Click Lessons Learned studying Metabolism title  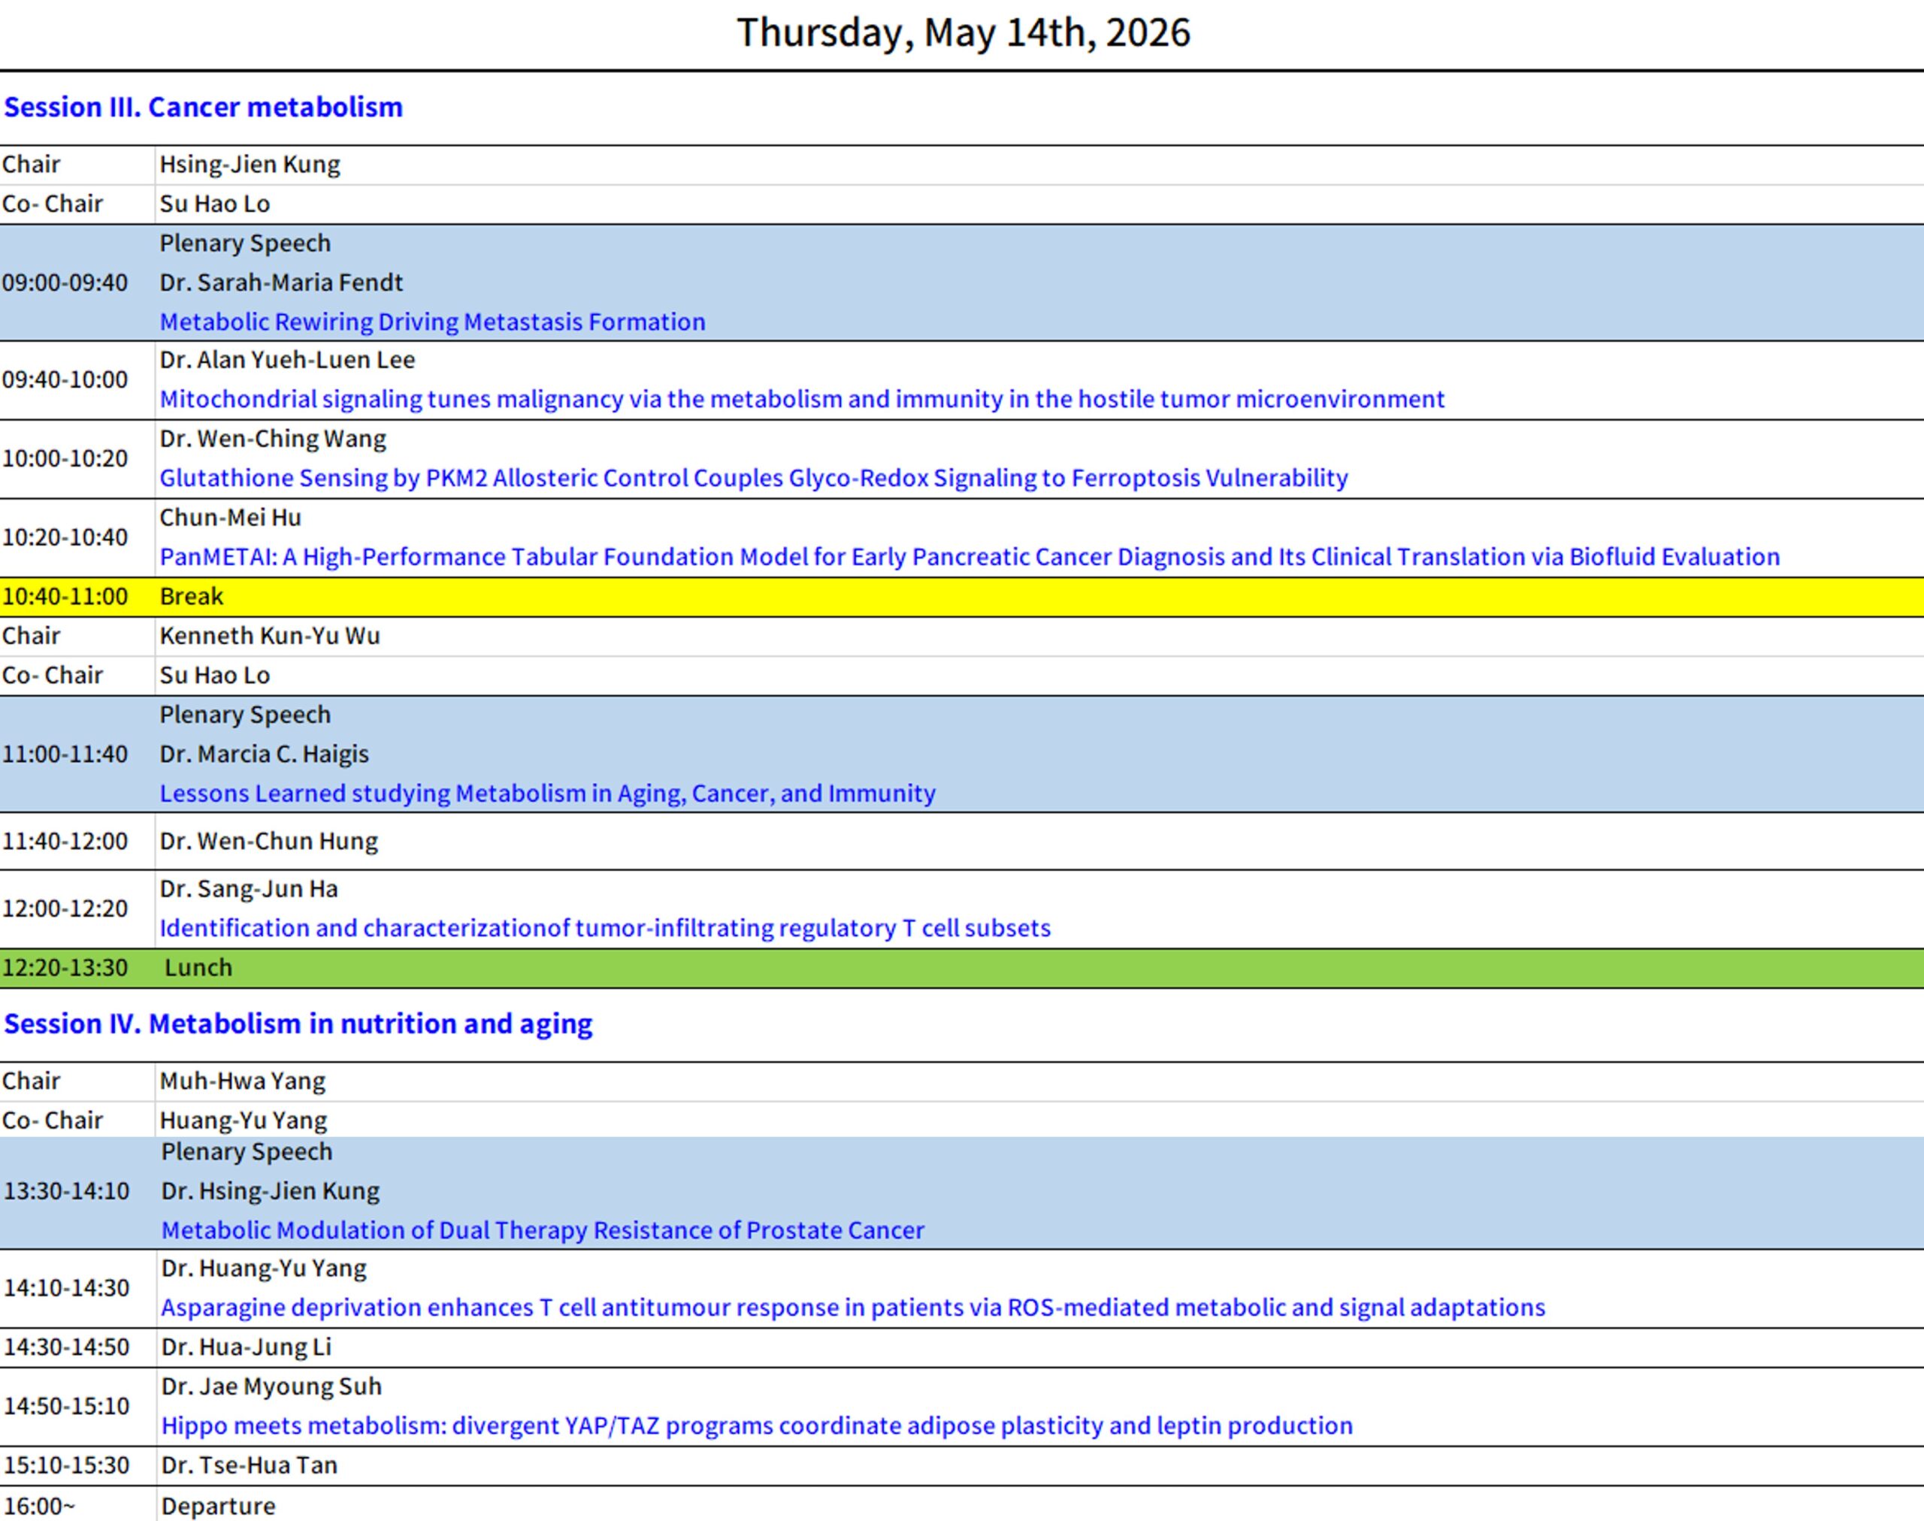point(547,794)
